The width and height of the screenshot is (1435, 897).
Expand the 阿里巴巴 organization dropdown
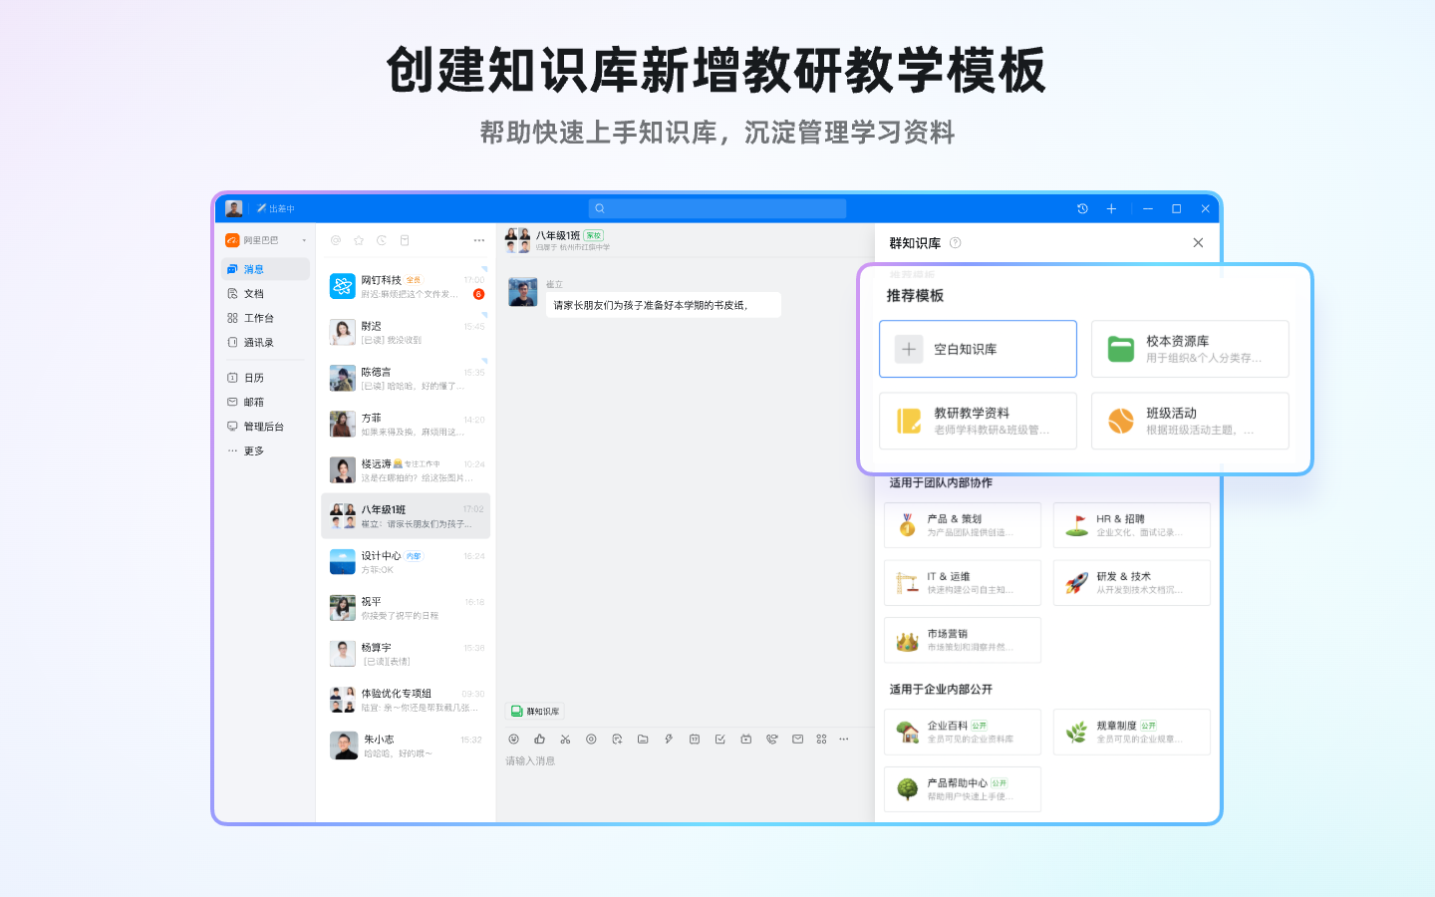click(304, 240)
